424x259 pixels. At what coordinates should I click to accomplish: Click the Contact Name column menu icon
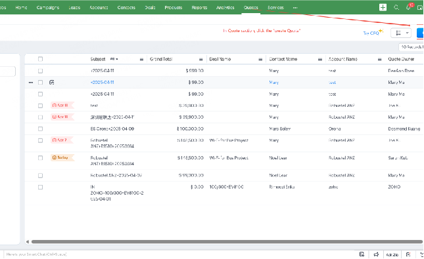pyautogui.click(x=320, y=59)
